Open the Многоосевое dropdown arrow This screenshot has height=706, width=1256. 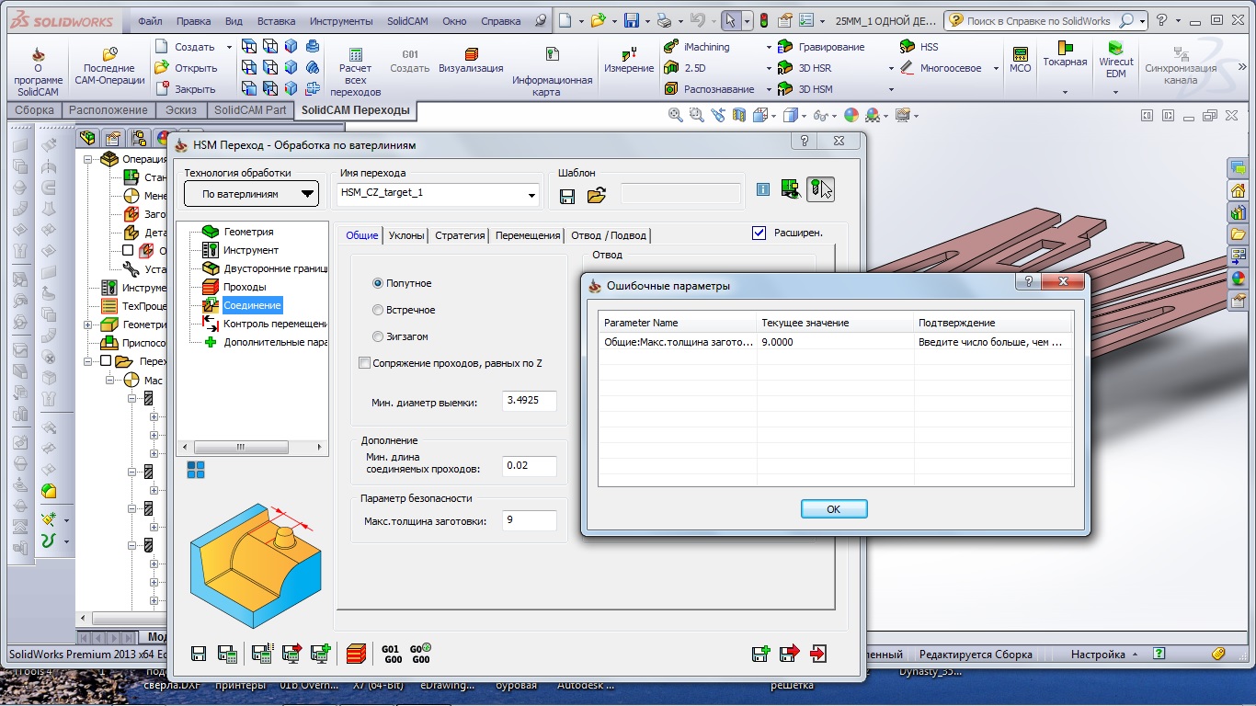(x=998, y=68)
